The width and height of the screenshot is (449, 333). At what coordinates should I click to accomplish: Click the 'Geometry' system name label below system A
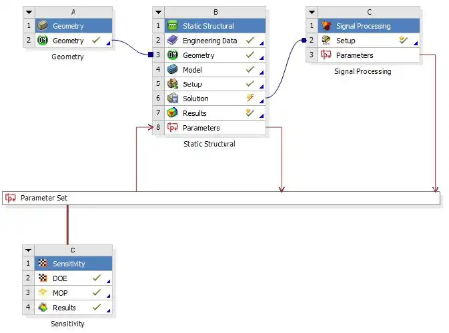(67, 57)
